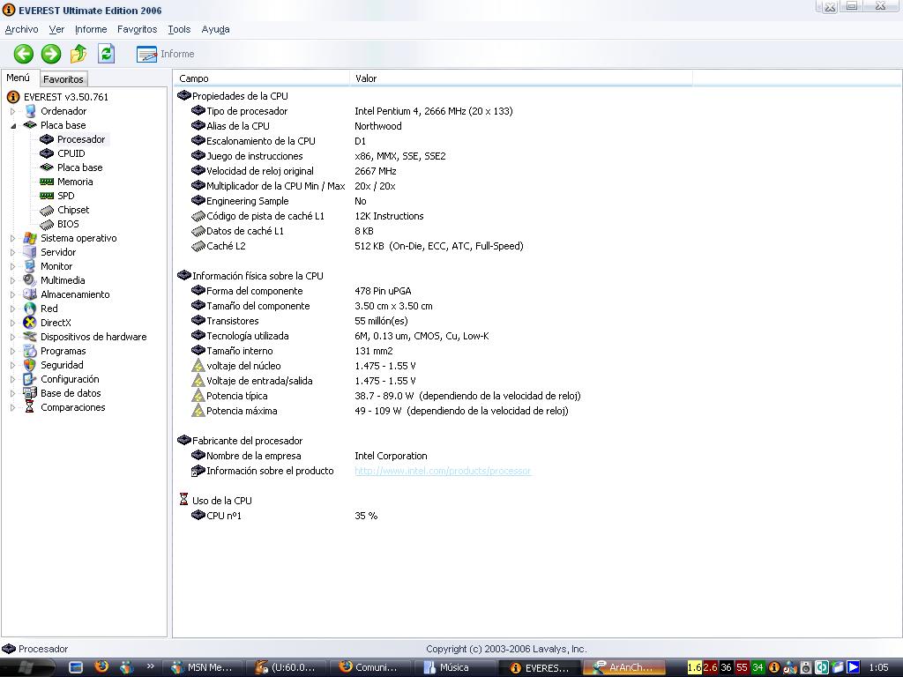Screen dimensions: 903x677
Task: Click the Dispositivos de hardware icon
Action: (30, 337)
